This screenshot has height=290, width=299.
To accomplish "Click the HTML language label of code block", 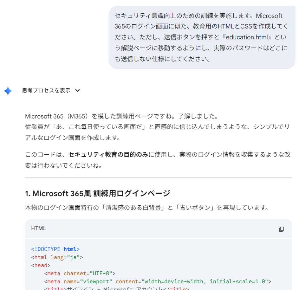I will click(39, 228).
